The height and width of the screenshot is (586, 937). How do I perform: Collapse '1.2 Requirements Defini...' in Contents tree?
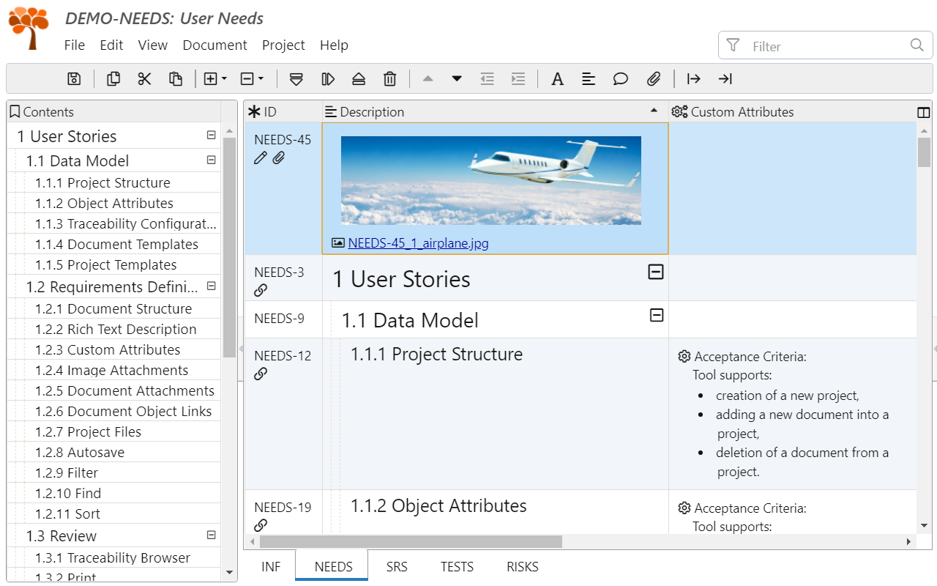212,286
